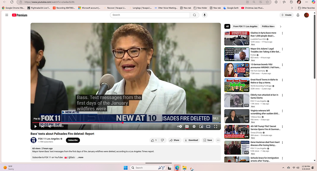Screen dimensions: 317x171
Task: Open options for Mayor Eric Adams video
Action: [282, 49]
